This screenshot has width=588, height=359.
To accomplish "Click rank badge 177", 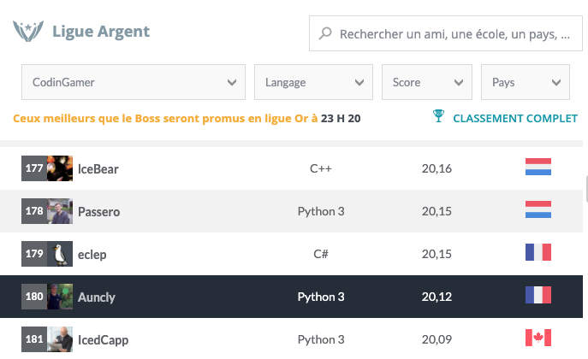I will 34,168.
